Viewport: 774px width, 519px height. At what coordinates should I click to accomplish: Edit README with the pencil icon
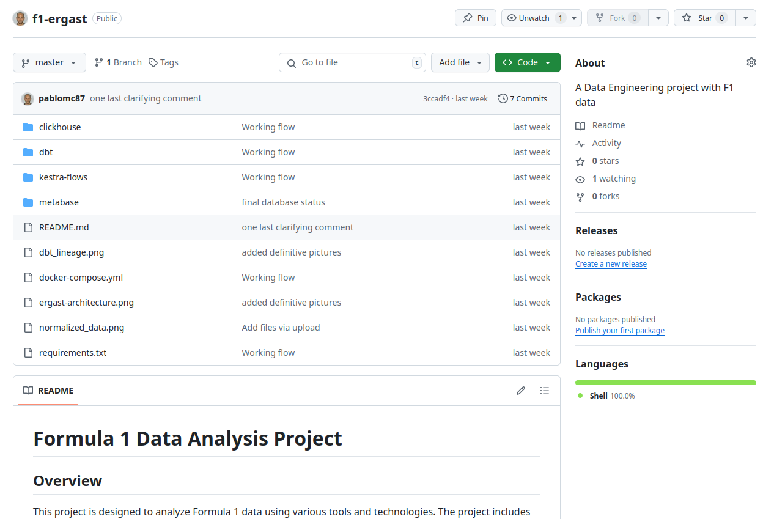click(x=521, y=391)
